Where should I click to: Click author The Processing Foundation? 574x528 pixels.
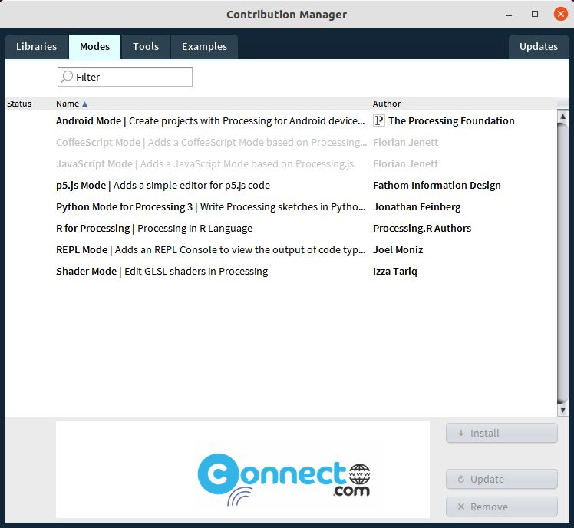tap(451, 120)
